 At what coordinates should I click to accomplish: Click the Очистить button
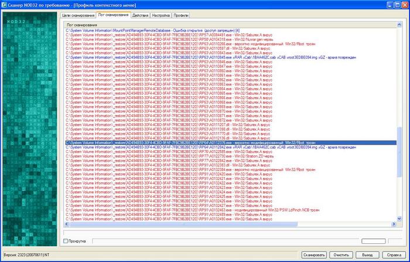tap(341, 254)
